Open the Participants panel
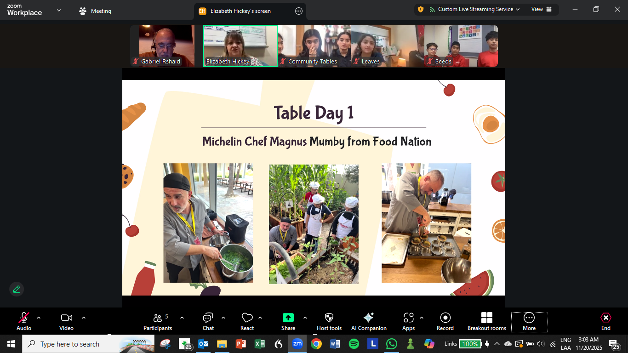The height and width of the screenshot is (353, 628). [158, 321]
